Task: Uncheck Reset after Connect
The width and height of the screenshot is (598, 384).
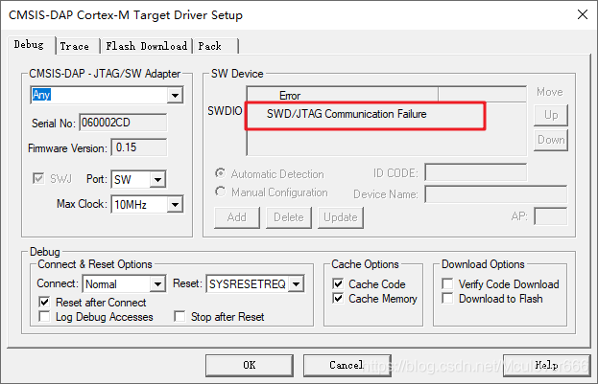Action: [44, 303]
